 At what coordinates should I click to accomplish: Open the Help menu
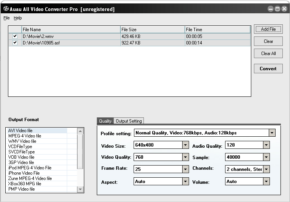(x=18, y=18)
